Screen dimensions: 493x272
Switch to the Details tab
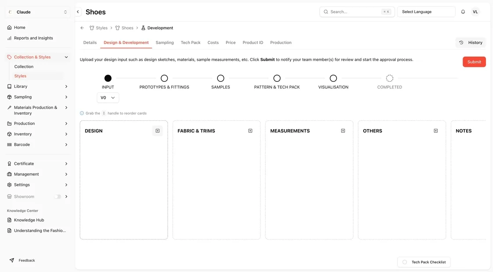tap(90, 43)
